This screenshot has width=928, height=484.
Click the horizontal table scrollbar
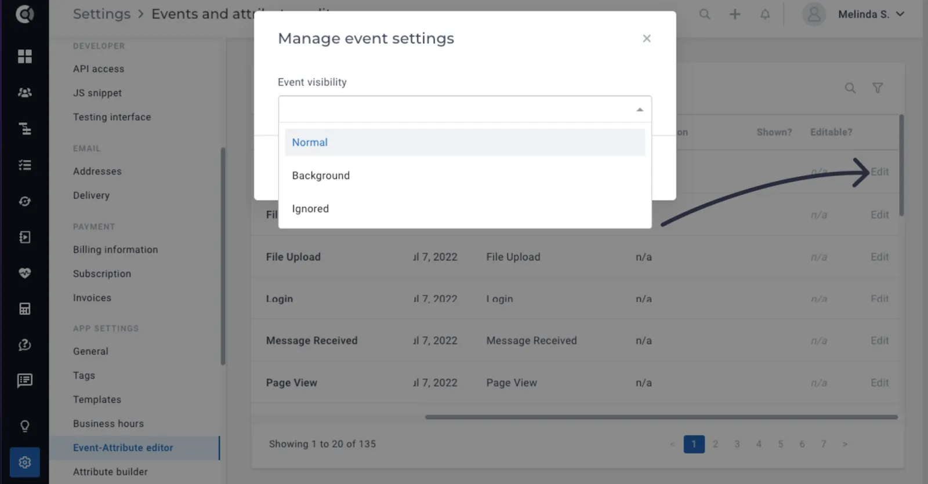661,417
